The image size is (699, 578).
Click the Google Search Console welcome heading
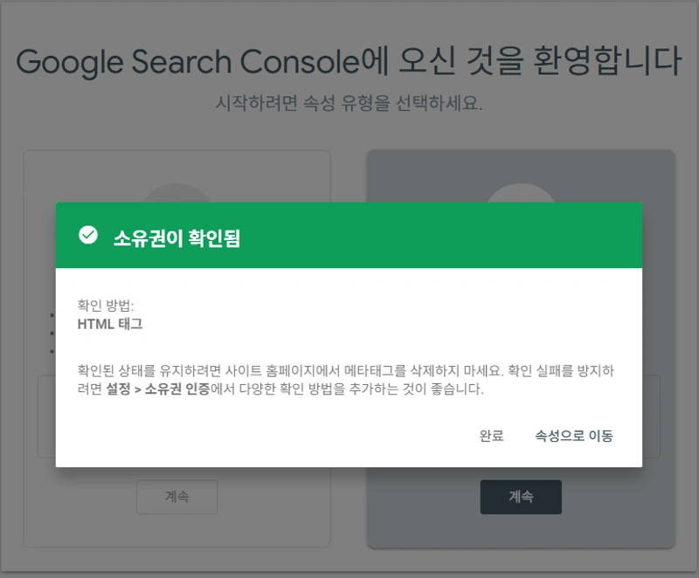pos(349,61)
